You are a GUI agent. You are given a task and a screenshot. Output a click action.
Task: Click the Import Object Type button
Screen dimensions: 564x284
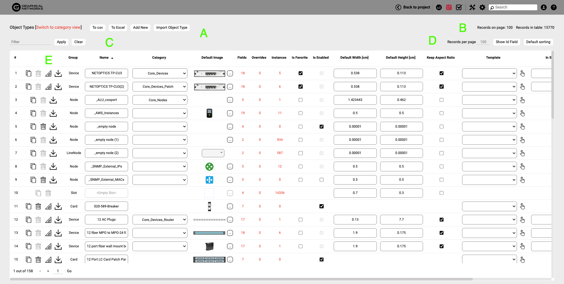[172, 28]
